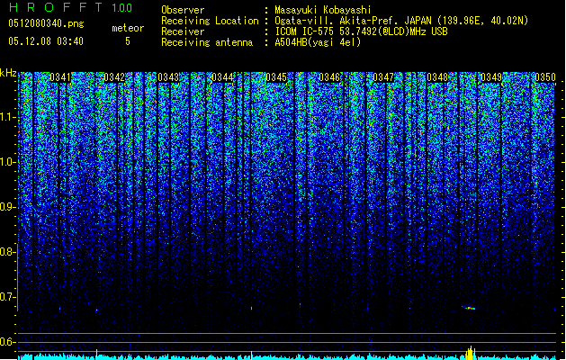Click the 0349 time marker
Image resolution: width=566 pixels, height=360 pixels.
(x=491, y=77)
